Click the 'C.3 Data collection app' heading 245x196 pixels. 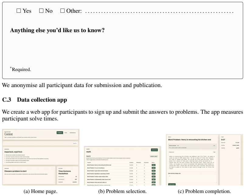34,100
